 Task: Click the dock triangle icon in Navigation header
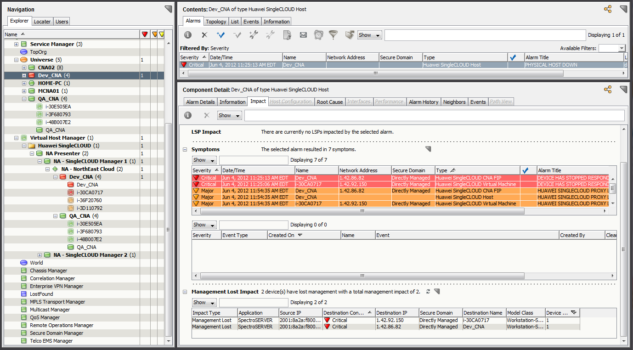click(168, 9)
